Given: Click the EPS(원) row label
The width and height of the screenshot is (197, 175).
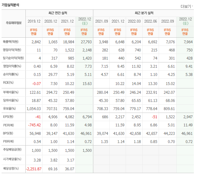Looking at the screenshot, I should coord(8,117).
